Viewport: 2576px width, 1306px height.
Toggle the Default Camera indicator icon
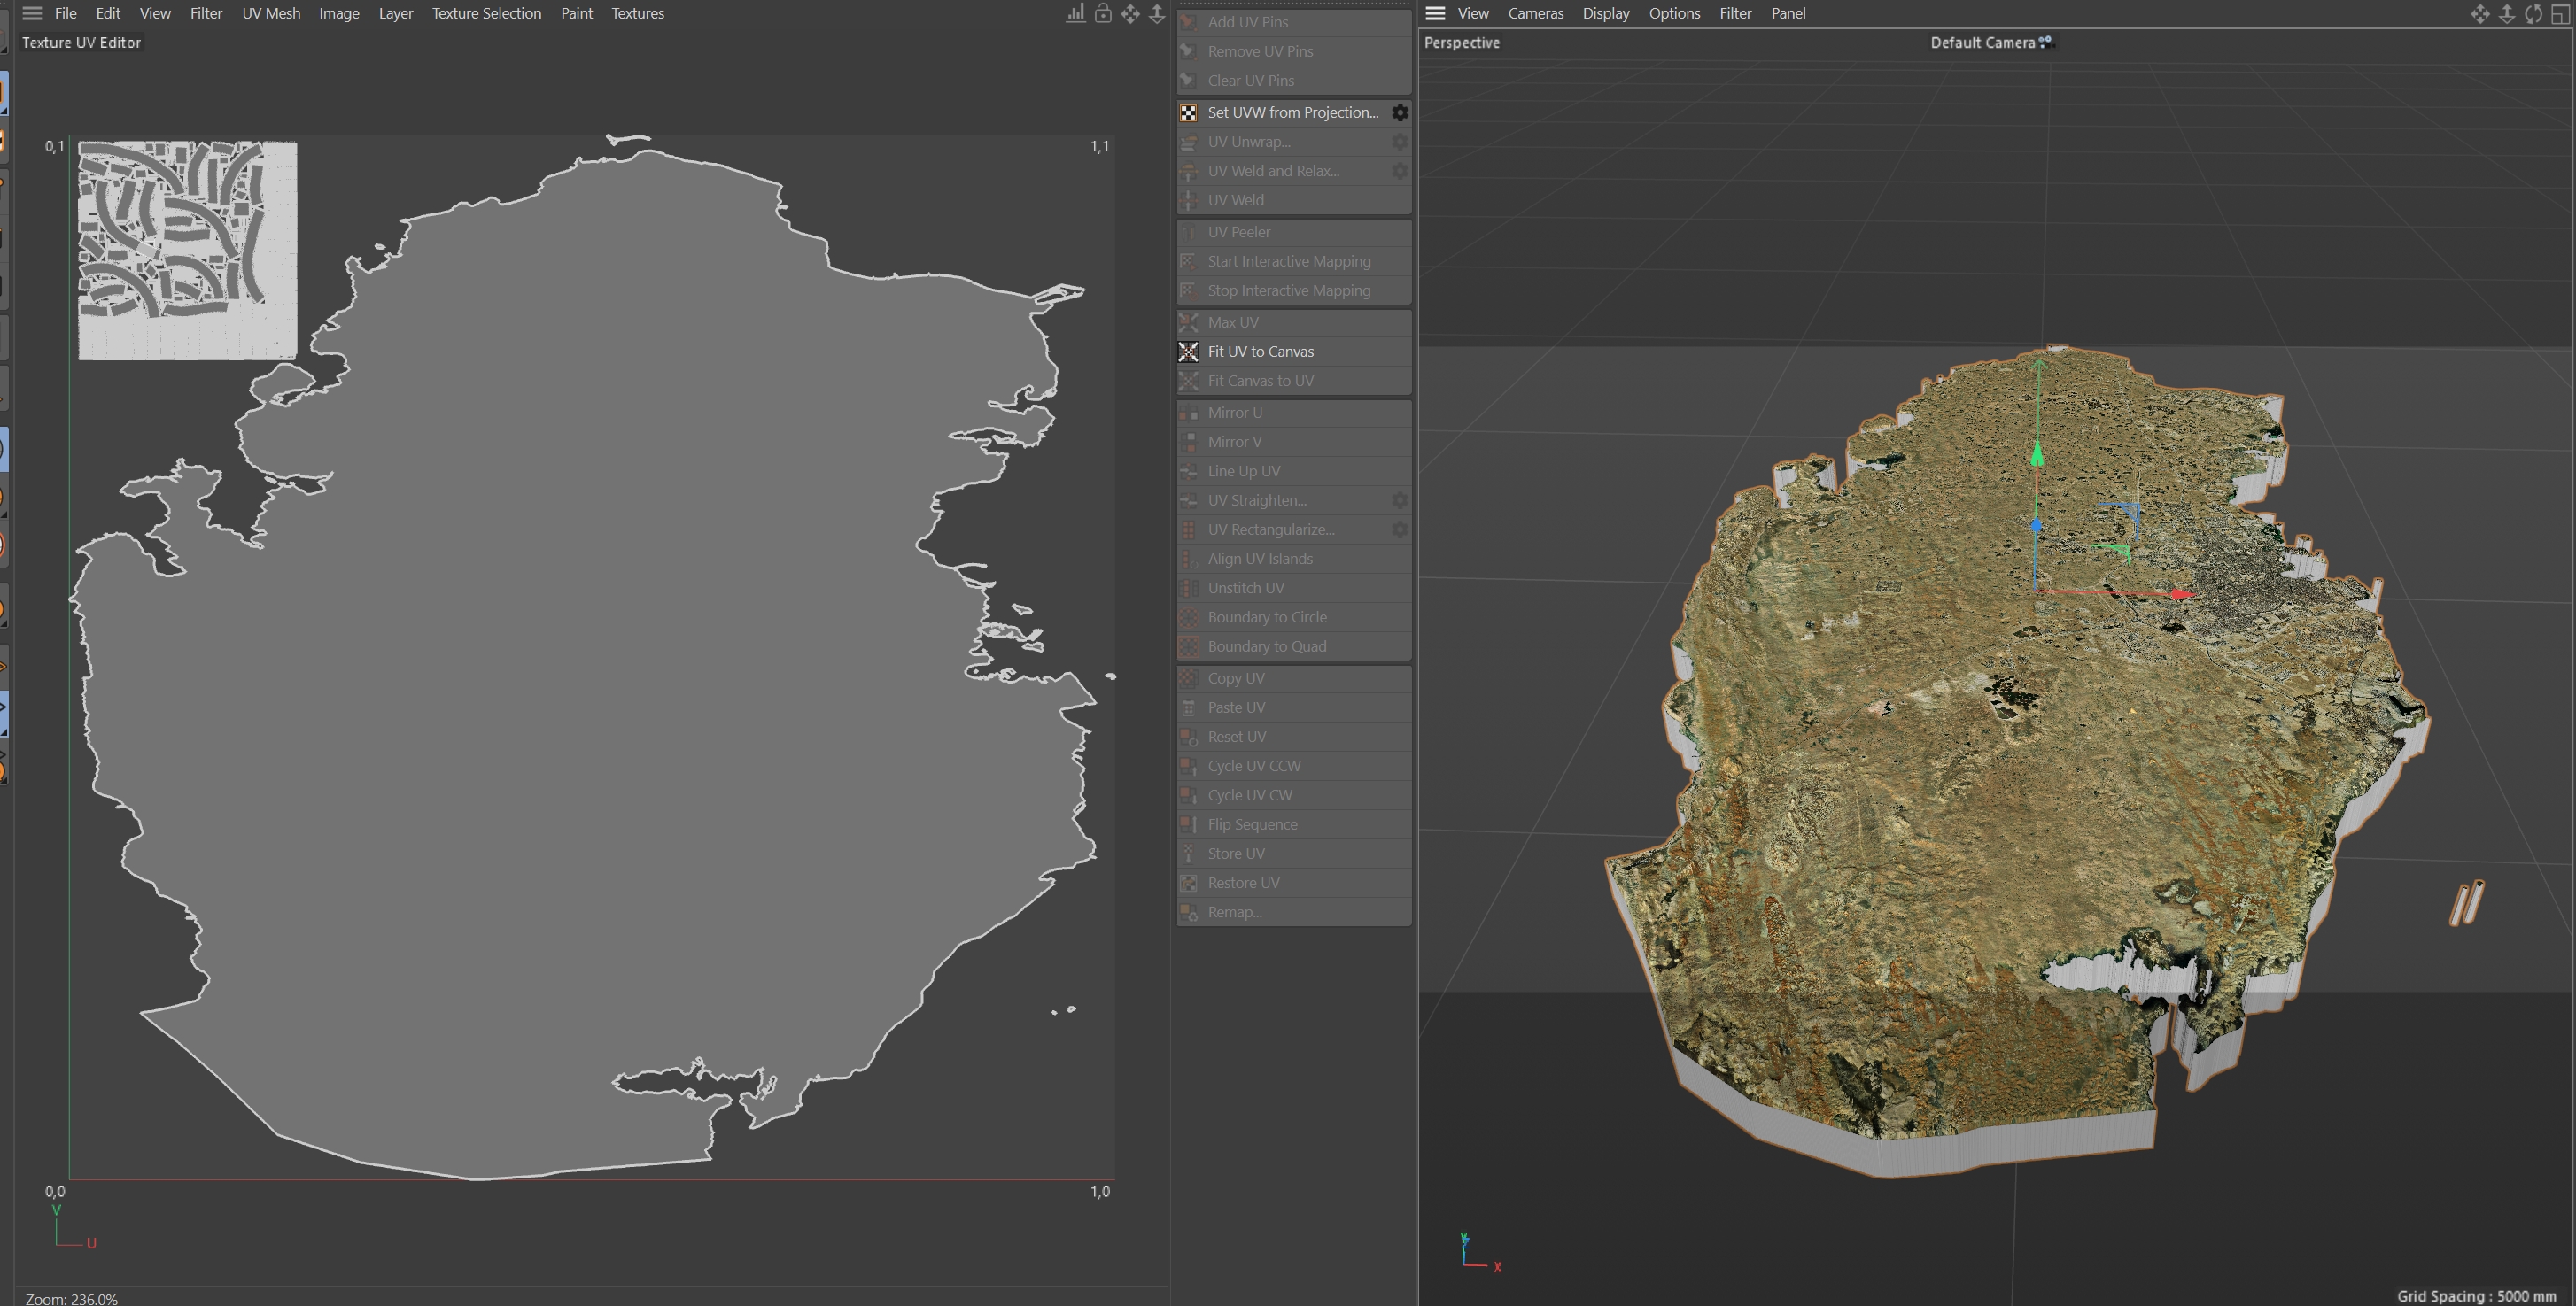pyautogui.click(x=2046, y=42)
